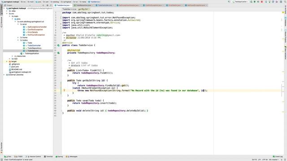The image size is (287, 161).
Task: Switch to the TodoRepository.java editor tab
Action: [x=84, y=5]
